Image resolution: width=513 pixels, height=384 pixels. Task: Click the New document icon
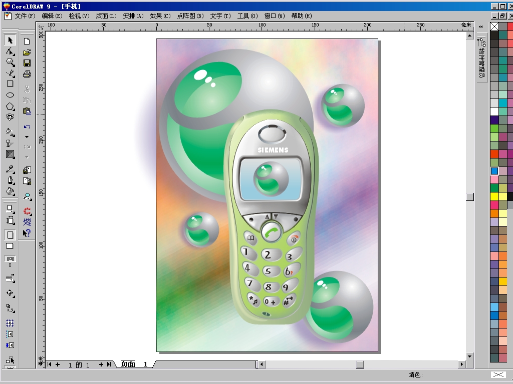point(27,41)
